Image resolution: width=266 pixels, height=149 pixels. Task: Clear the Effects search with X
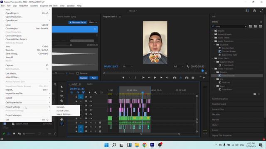tap(246, 26)
